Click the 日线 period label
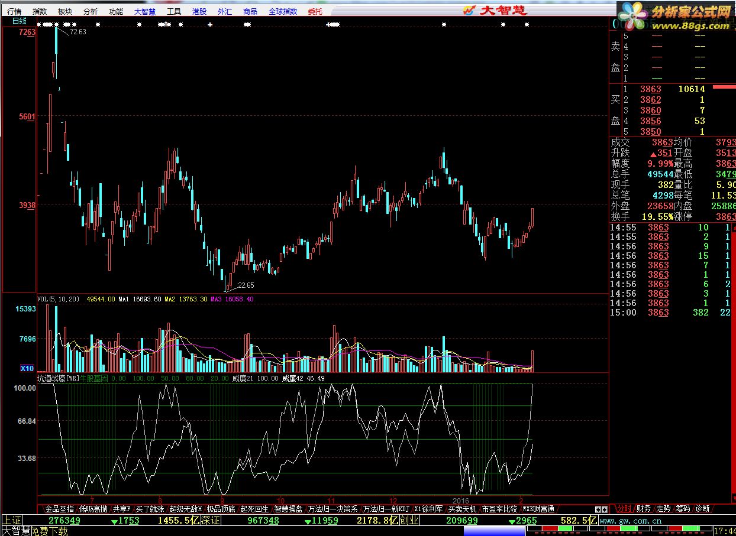Viewport: 736px width, 536px height. coord(20,21)
